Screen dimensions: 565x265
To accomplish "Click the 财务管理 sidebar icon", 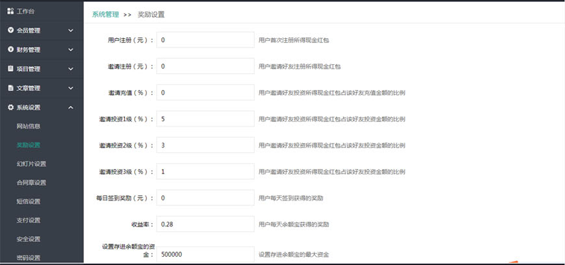I will point(10,50).
